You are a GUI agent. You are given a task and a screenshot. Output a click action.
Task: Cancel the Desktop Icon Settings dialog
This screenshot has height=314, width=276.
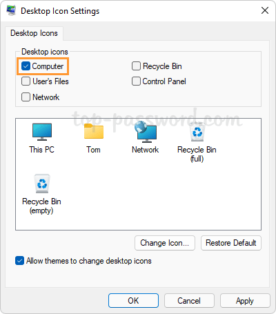pos(189,301)
